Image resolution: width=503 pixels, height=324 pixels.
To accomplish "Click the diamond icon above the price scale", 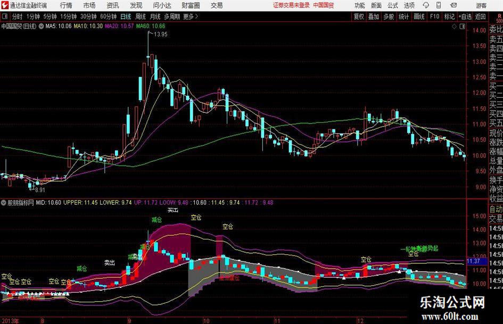I will click(454, 26).
